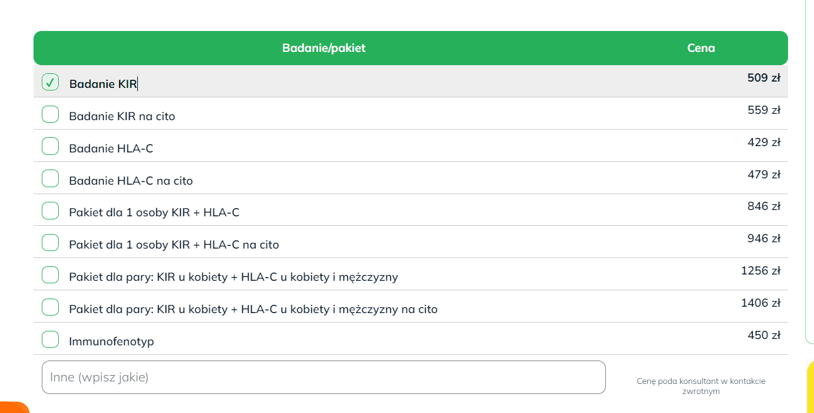Click the Cena column header
The width and height of the screenshot is (814, 413).
click(701, 48)
